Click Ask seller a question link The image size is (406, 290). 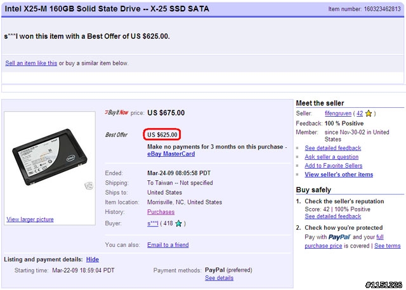[331, 157]
